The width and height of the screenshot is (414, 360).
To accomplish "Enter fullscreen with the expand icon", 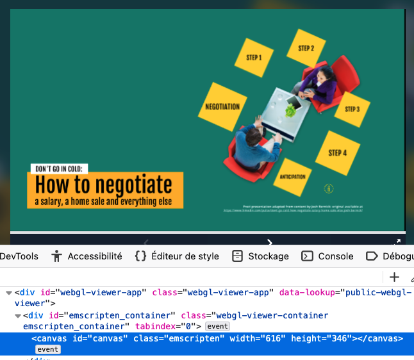I will point(397,242).
